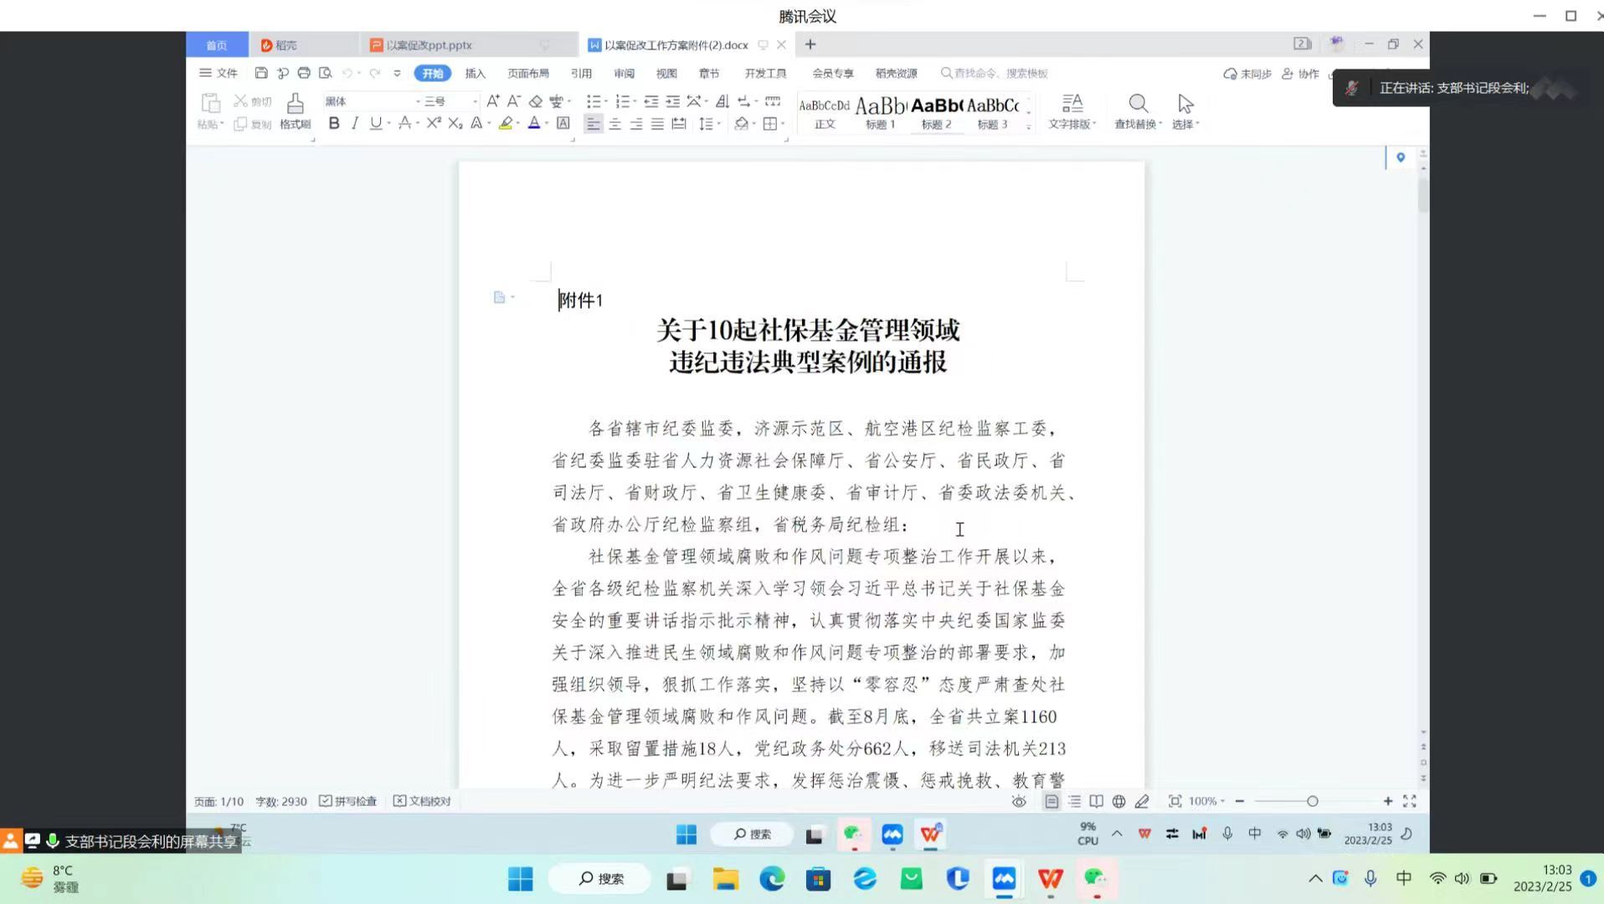Click 文档校对 document proofreading button

(x=423, y=801)
